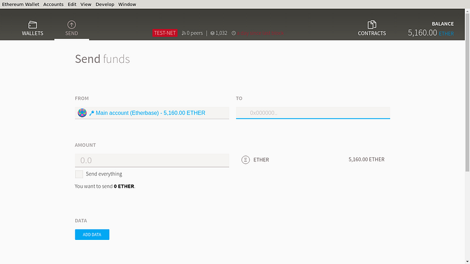Viewport: 470px width, 264px height.
Task: Click the BALANCE header label
Action: click(x=443, y=23)
